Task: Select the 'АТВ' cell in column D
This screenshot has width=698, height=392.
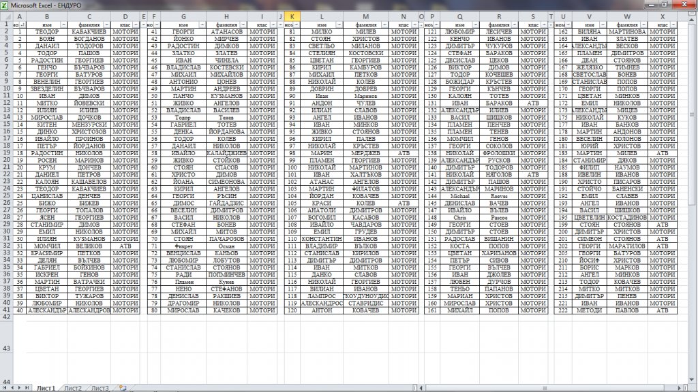Action: pyautogui.click(x=125, y=246)
